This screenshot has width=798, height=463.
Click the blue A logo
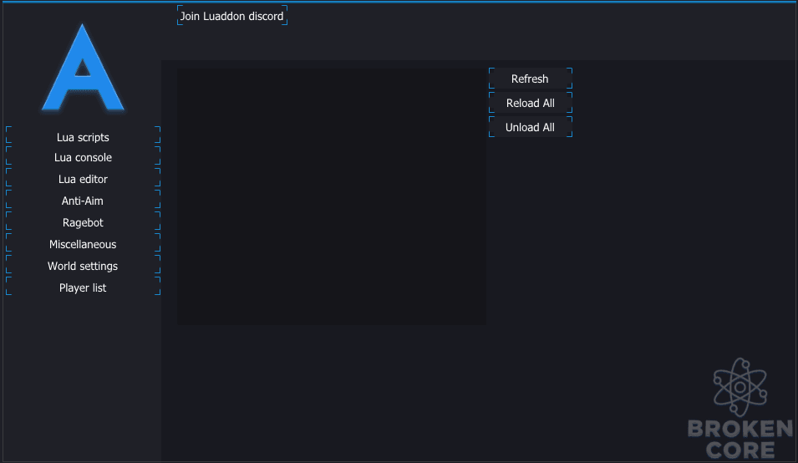tap(83, 68)
